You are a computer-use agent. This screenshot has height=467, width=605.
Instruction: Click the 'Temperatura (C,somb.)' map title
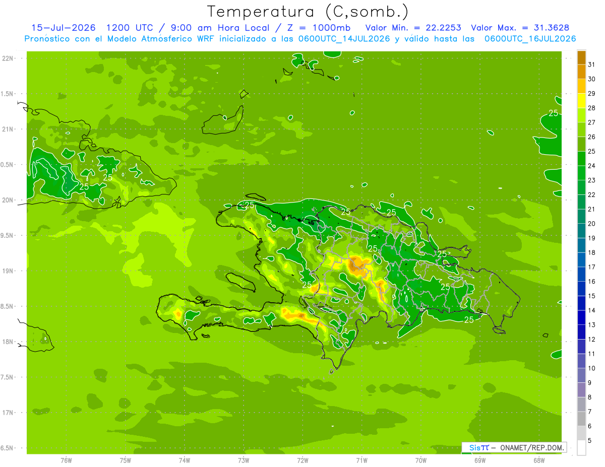(x=308, y=12)
